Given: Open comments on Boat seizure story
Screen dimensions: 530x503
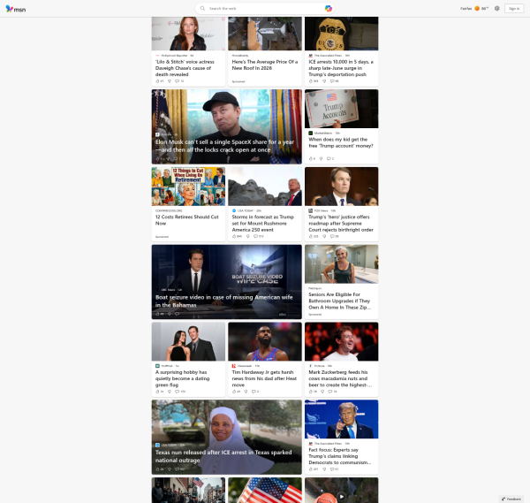Looking at the screenshot, I should (177, 314).
